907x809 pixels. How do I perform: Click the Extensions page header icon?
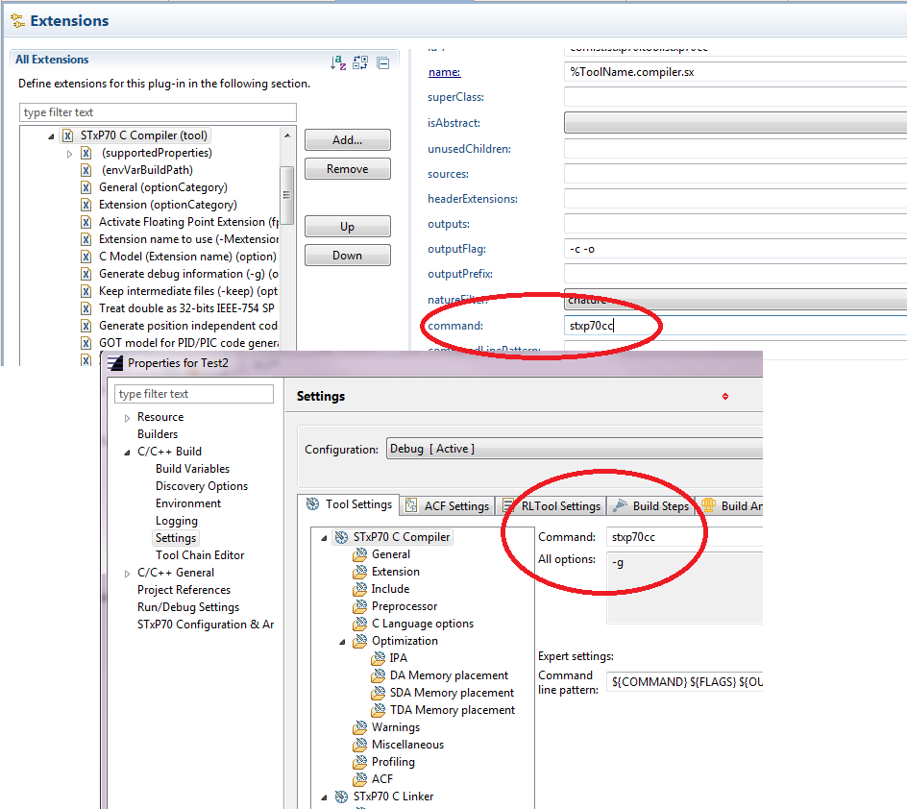pos(17,20)
